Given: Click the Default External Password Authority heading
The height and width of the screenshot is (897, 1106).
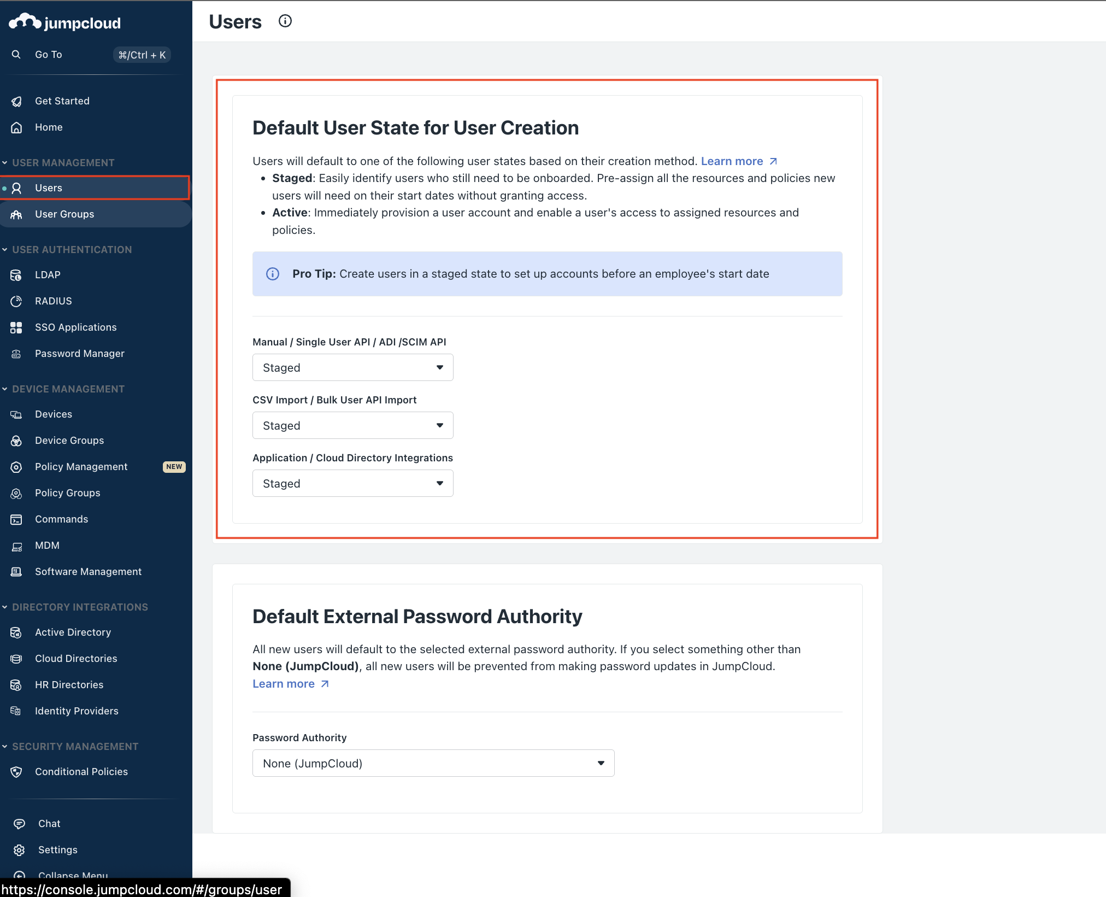Looking at the screenshot, I should point(417,617).
